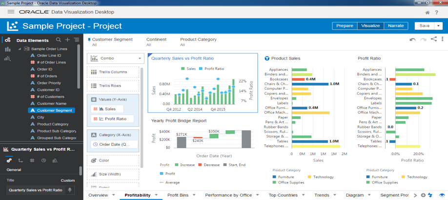Click the pin on Customer Segment filter
This screenshot has height=200, width=448.
pyautogui.click(x=89, y=40)
